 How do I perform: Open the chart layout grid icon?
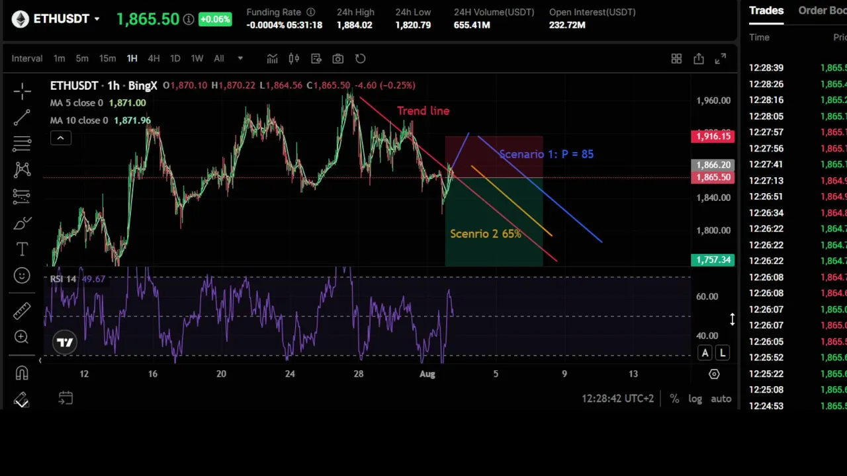pyautogui.click(x=676, y=59)
